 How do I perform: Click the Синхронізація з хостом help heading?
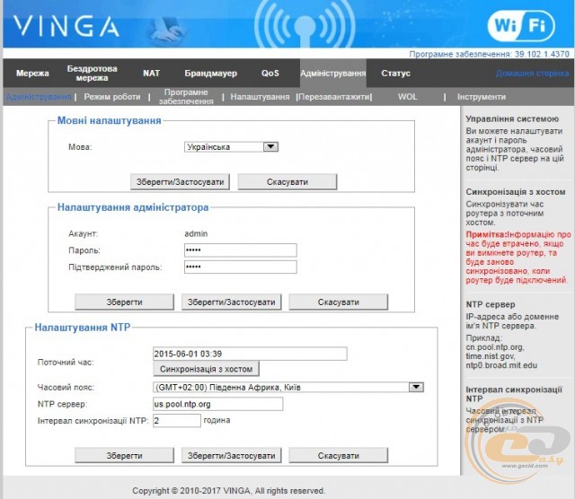click(x=515, y=192)
